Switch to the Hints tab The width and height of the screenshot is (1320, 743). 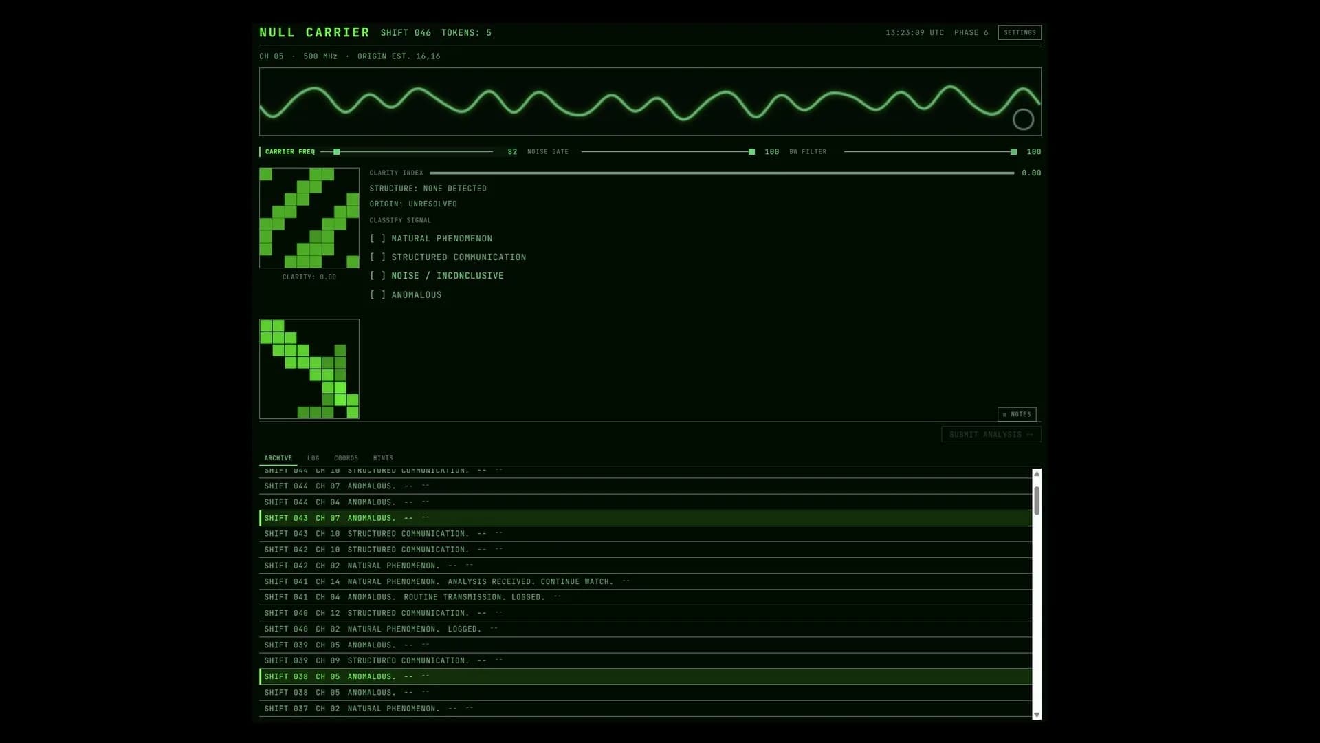tap(383, 458)
